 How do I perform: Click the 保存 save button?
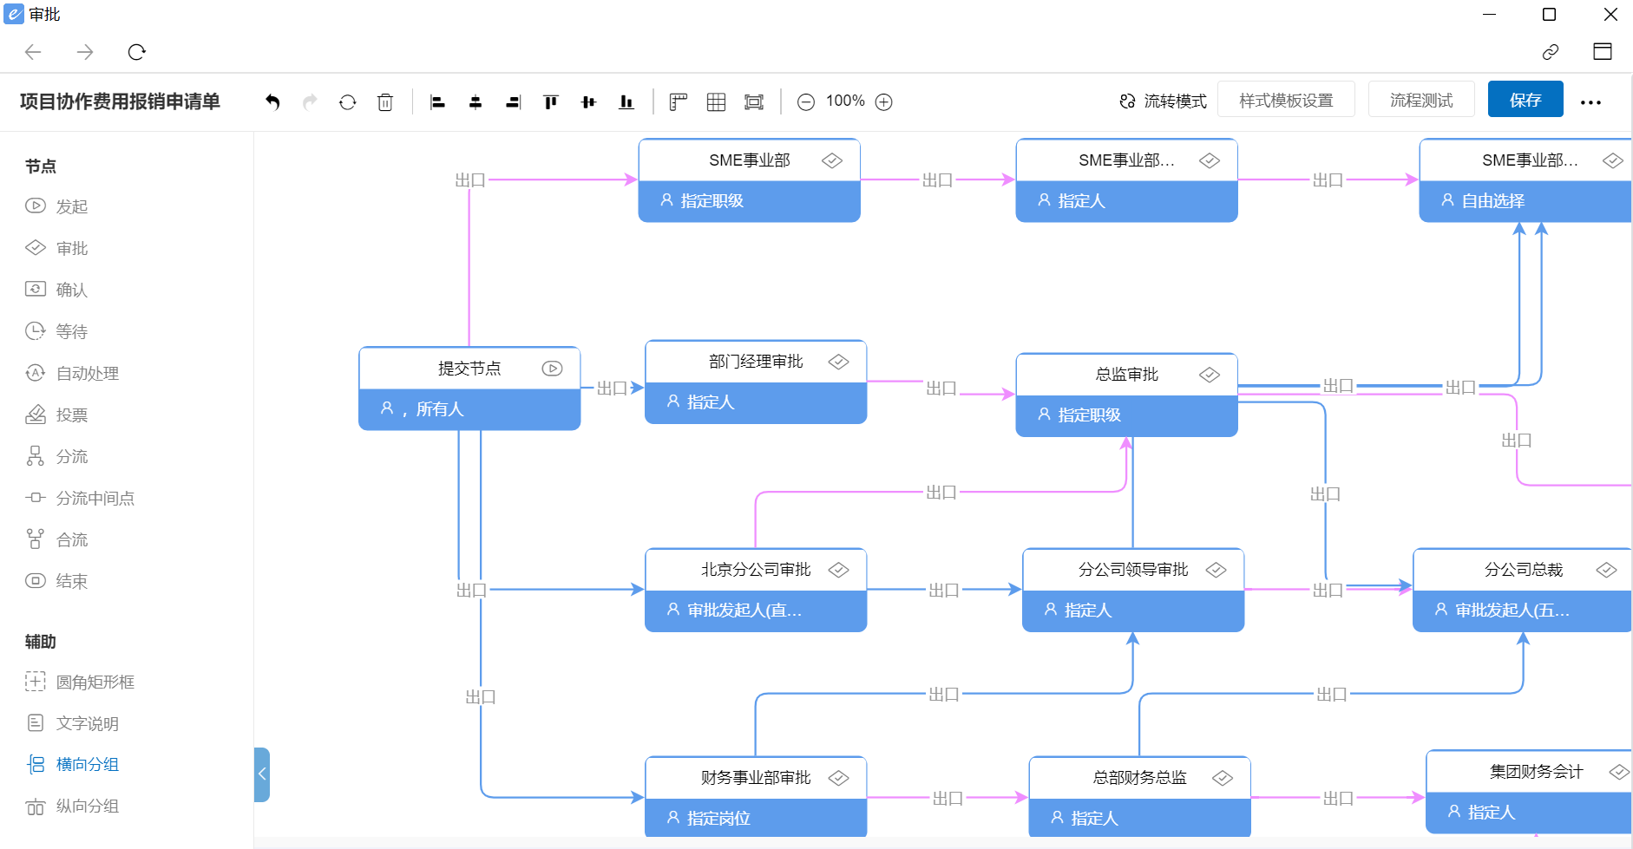[1525, 99]
